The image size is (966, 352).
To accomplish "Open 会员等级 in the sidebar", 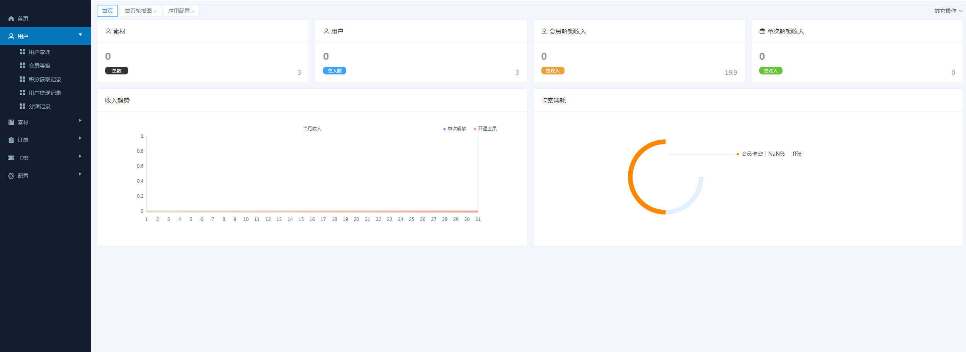I will click(x=39, y=66).
